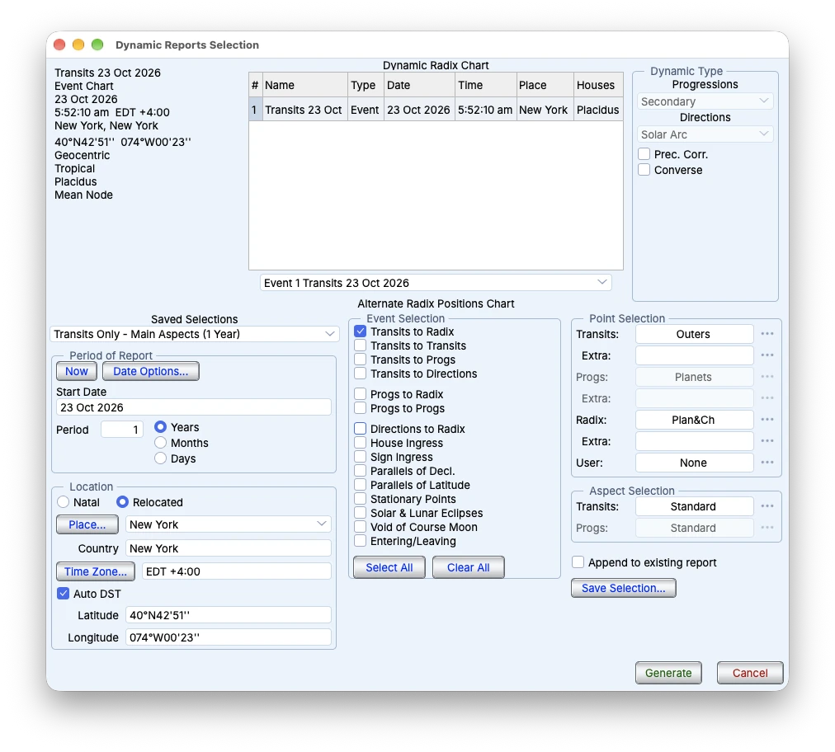Open Solar Arc directions dropdown
This screenshot has height=752, width=835.
[705, 134]
